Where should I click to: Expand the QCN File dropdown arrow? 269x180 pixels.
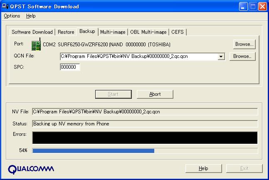221,56
